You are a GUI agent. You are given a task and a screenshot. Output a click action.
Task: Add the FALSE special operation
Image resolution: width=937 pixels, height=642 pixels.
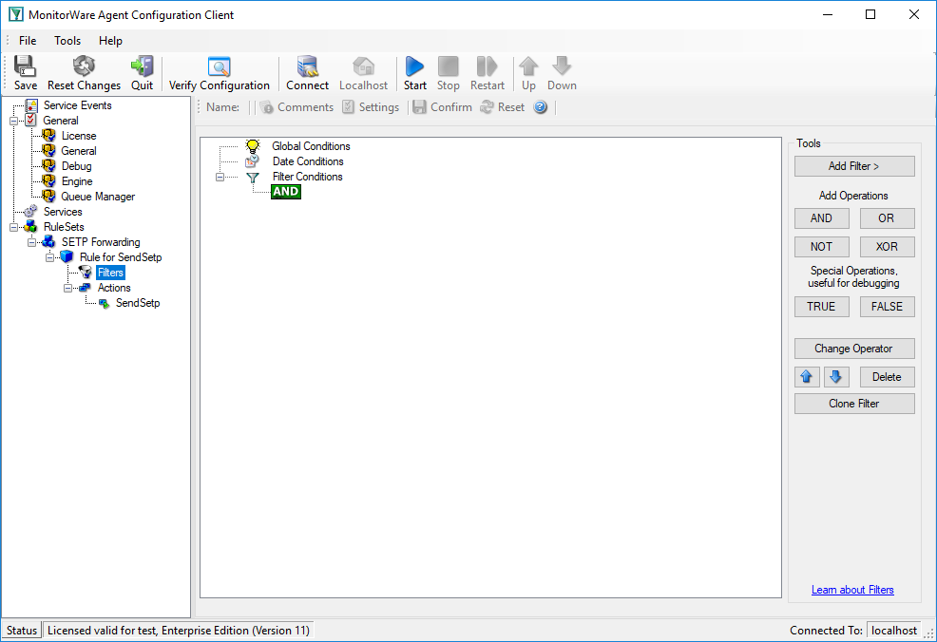pyautogui.click(x=887, y=307)
